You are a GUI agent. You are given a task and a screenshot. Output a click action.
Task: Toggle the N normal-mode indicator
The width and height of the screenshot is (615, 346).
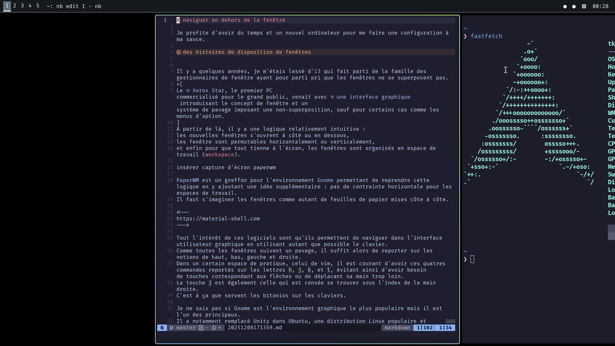(x=162, y=328)
